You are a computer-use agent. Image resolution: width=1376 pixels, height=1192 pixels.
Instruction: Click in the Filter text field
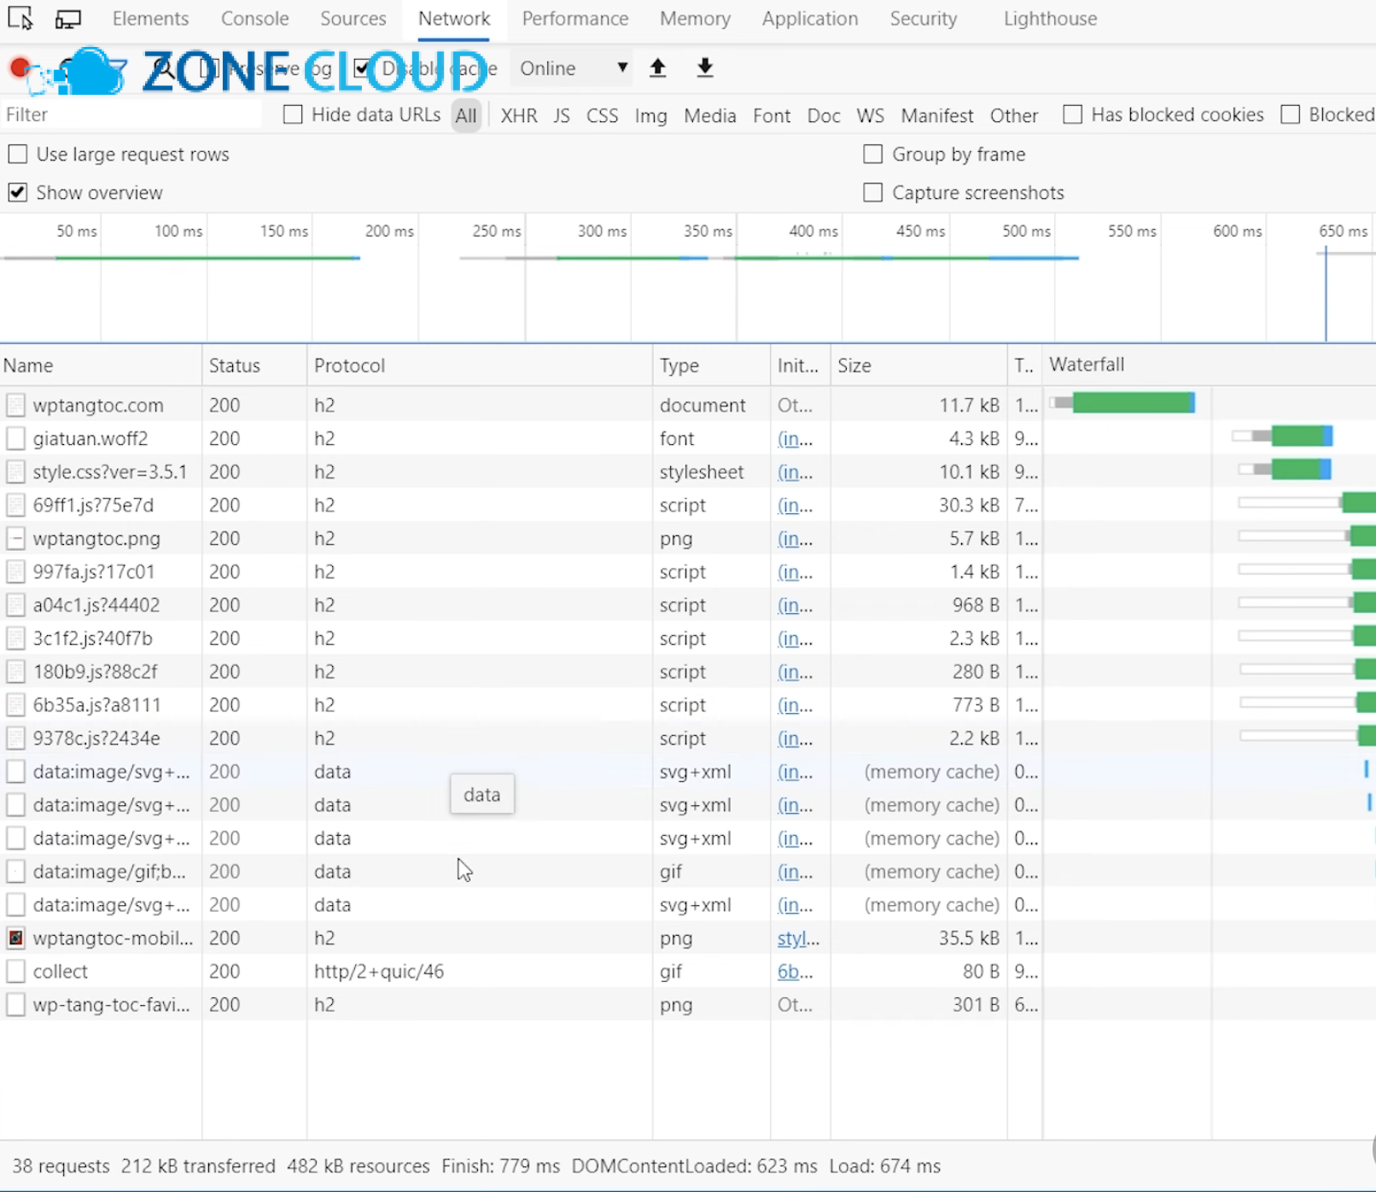[131, 114]
